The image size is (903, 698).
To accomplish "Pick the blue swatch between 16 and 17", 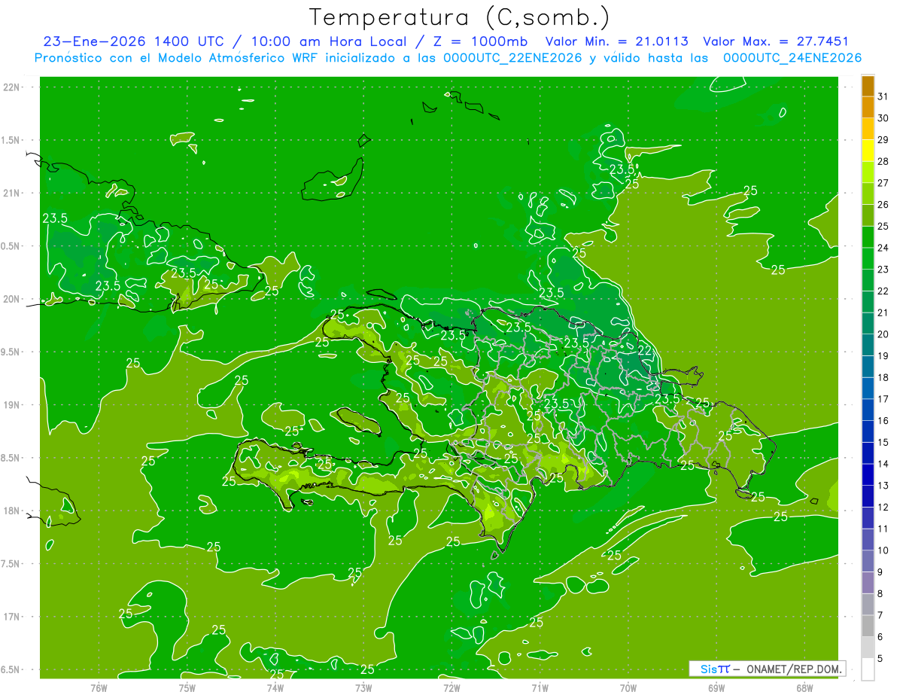I will pos(868,410).
